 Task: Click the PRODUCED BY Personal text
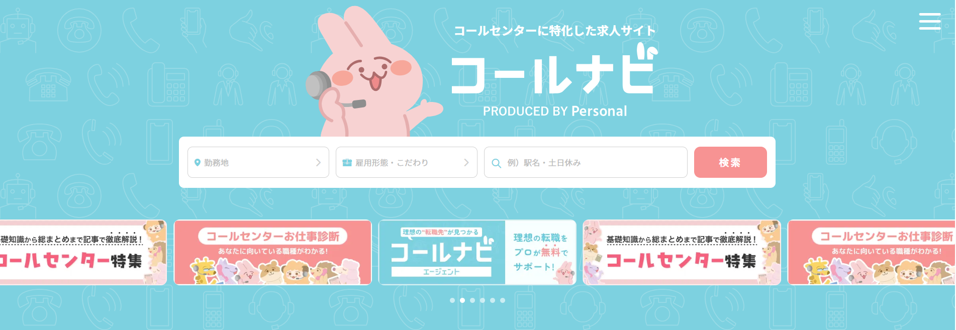pos(555,111)
